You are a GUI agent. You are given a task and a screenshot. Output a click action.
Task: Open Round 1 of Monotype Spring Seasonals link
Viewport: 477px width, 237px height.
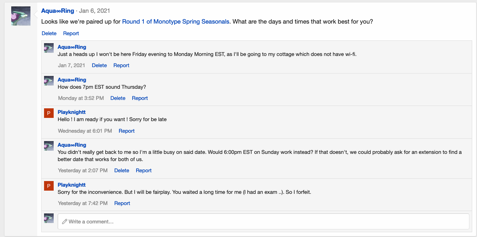click(176, 22)
